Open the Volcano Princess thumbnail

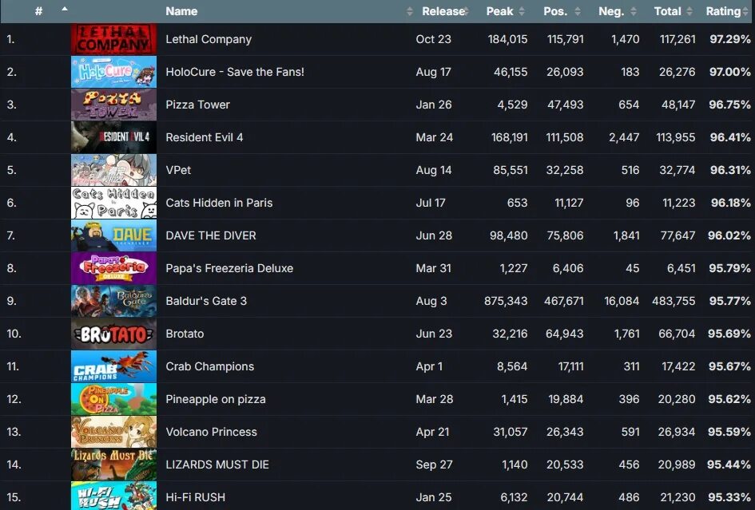pyautogui.click(x=113, y=432)
